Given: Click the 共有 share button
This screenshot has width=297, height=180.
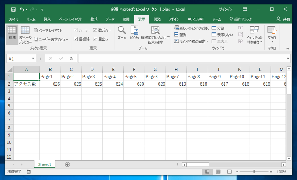Looking at the screenshot, I should (x=283, y=19).
